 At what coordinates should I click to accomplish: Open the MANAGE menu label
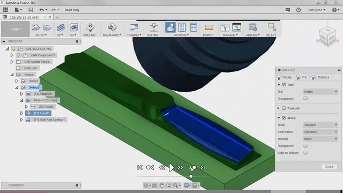(230, 35)
